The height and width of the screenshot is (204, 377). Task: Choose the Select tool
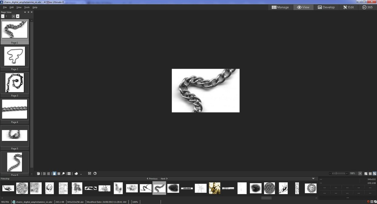pos(59,174)
